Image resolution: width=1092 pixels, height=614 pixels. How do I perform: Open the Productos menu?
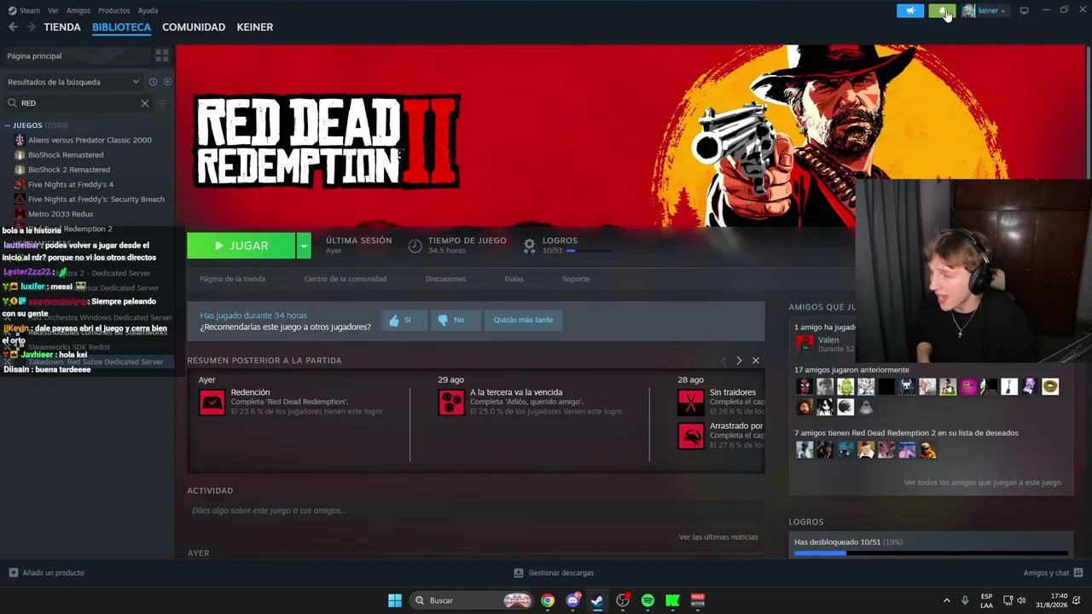(x=114, y=10)
